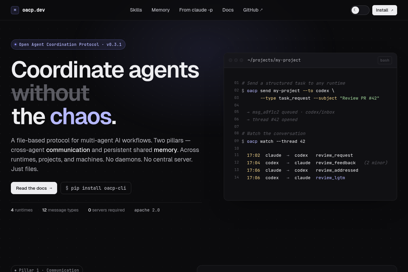408x272 pixels.
Task: Click the "(2 minor)" note in terminal
Action: tap(376, 163)
